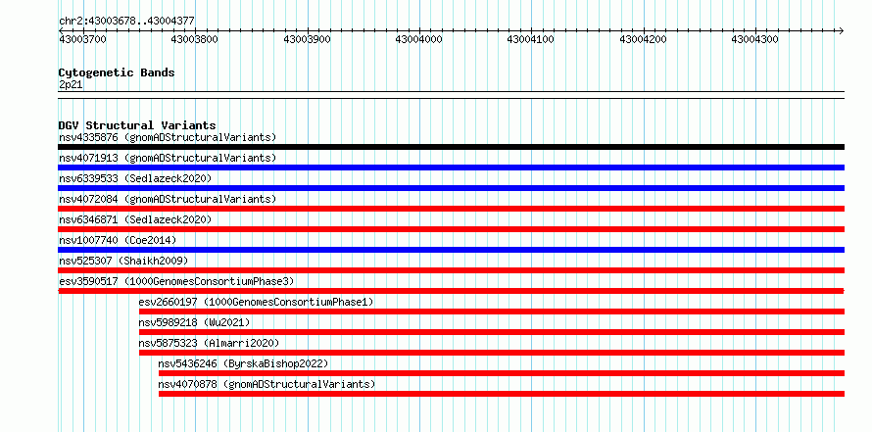The width and height of the screenshot is (872, 432).
Task: Click the red bar for nsv5436246
Action: (502, 373)
